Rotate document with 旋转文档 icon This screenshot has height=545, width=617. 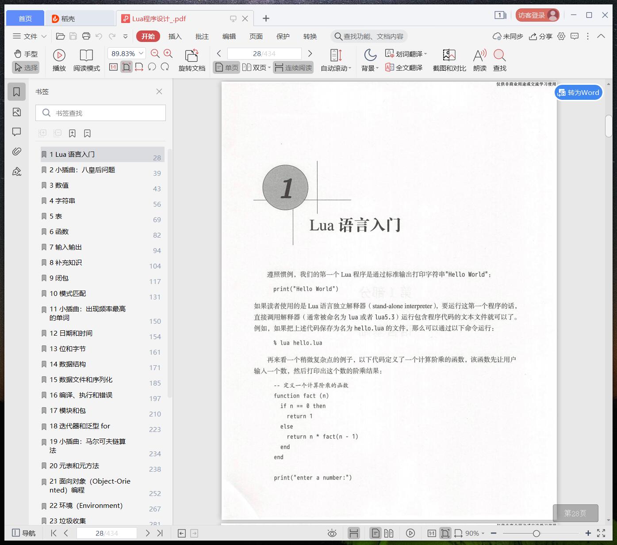click(x=192, y=61)
